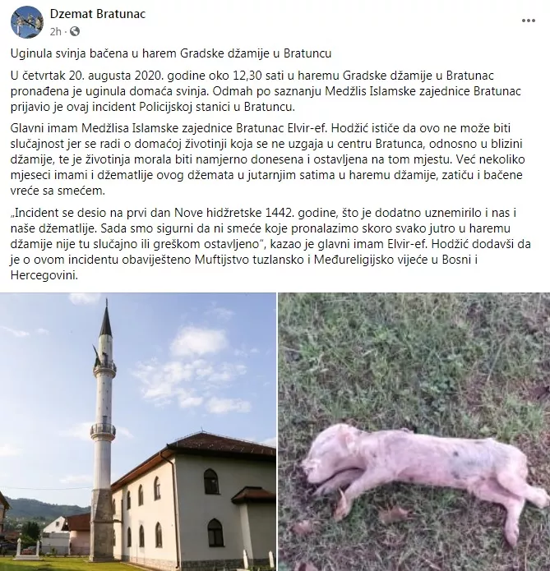Open the mosque and minaret photo
This screenshot has width=550, height=571.
(x=138, y=431)
